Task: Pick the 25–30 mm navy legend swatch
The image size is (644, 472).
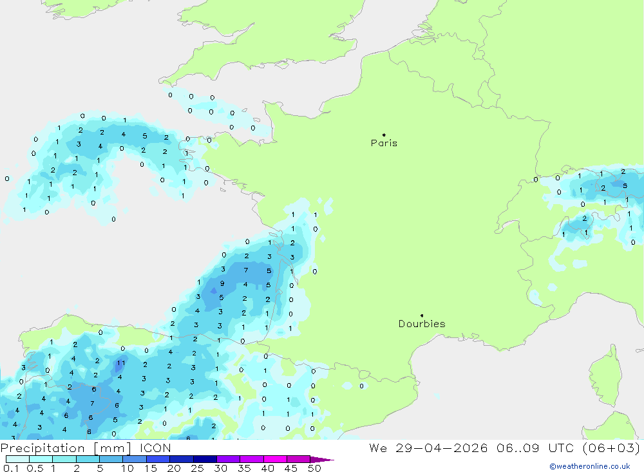Action: pyautogui.click(x=205, y=459)
